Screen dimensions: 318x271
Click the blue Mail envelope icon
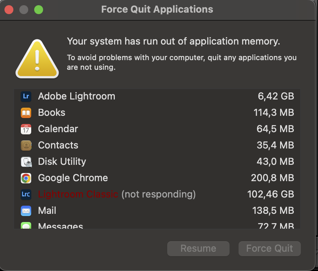pos(26,211)
